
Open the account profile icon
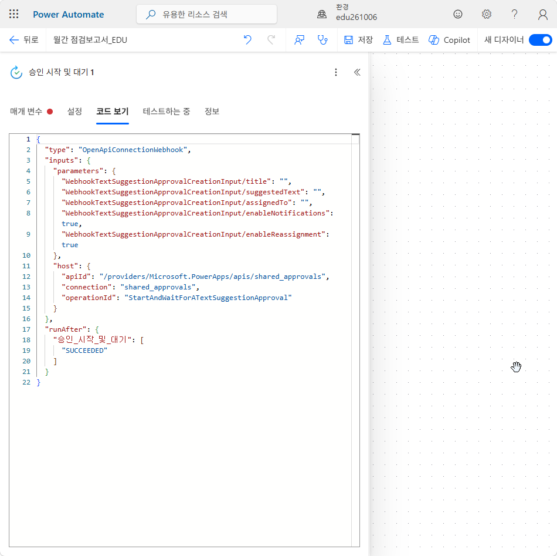543,14
